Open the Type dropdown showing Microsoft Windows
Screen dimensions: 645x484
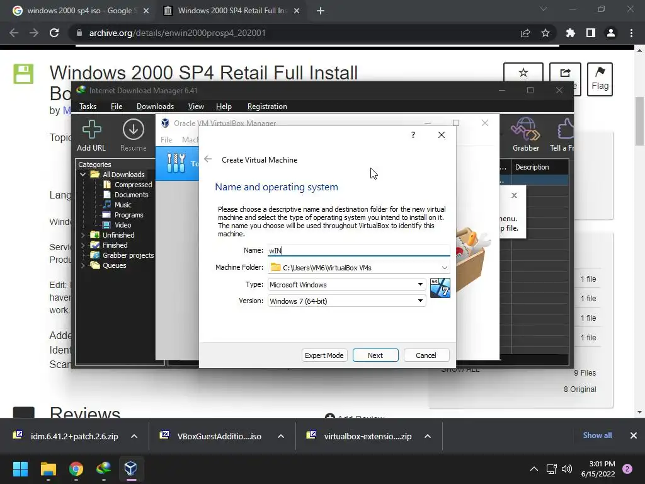point(347,284)
